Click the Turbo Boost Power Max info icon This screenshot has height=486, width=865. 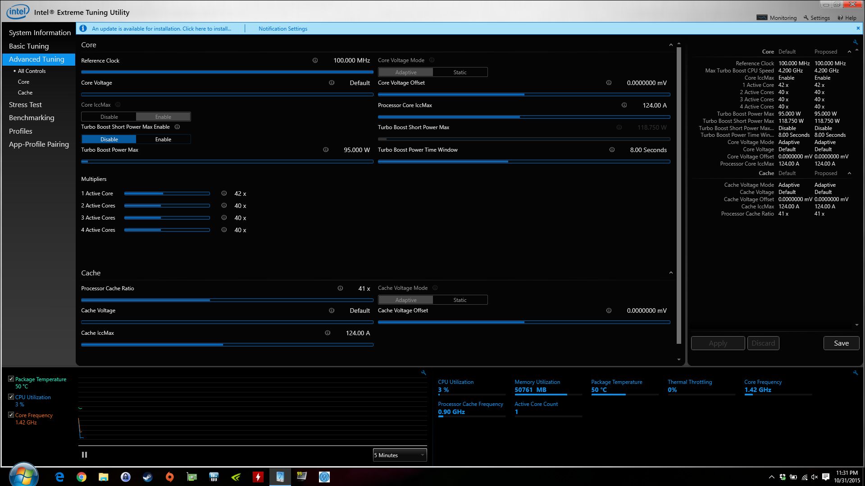[326, 150]
